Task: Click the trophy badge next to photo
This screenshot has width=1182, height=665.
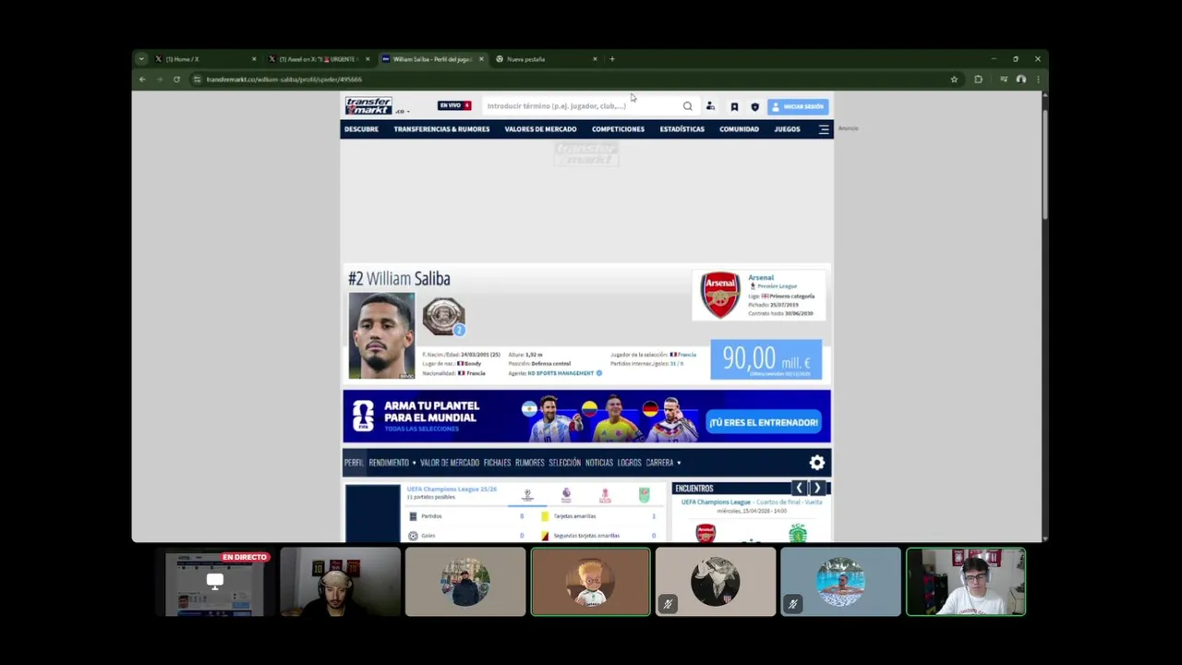Action: pos(443,316)
